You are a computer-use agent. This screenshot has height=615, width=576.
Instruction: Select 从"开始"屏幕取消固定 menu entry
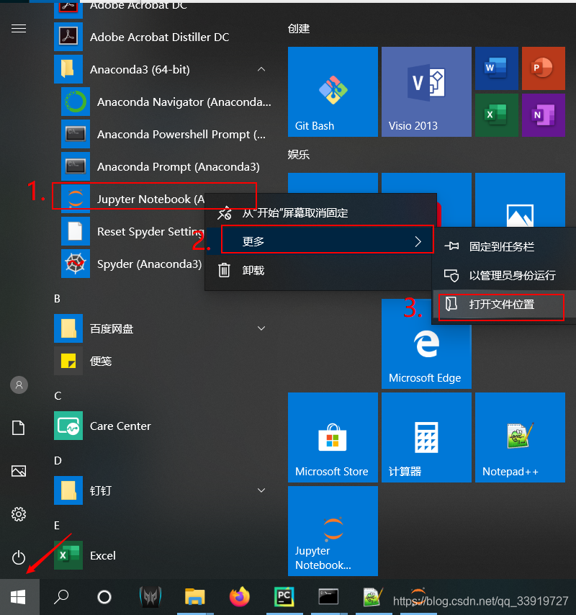320,213
